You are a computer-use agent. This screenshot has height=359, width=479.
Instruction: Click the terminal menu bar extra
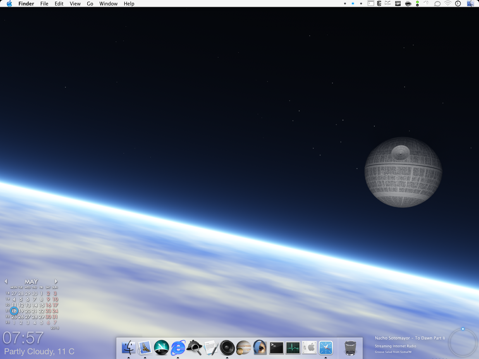click(371, 4)
